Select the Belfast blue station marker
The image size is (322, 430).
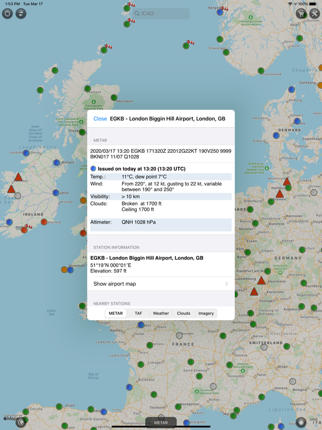[x=57, y=162]
